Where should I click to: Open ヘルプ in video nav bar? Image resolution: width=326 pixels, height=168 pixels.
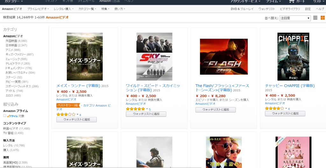coord(320,9)
